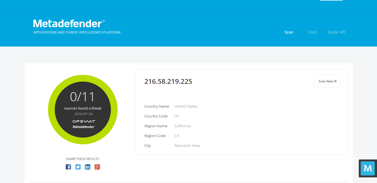Click the City label
The width and height of the screenshot is (377, 183).
click(148, 146)
